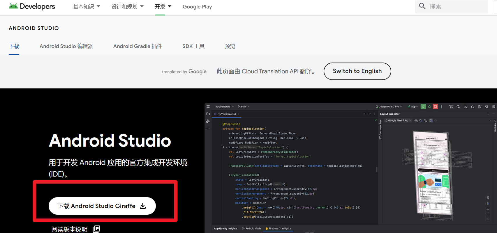Open the Android Gradle 插件 tab
Screen dimensions: 497x233
click(x=138, y=46)
